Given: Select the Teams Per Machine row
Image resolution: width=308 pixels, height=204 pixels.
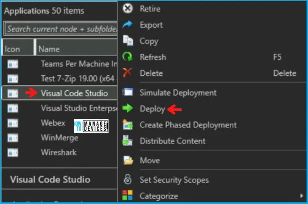Looking at the screenshot, I should coord(59,64).
